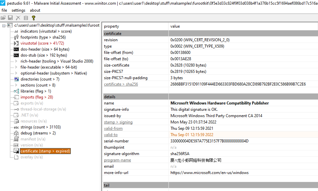Screen dimensions: 318x191
Task: Click the dos-header icon
Action: pyautogui.click(x=16, y=49)
